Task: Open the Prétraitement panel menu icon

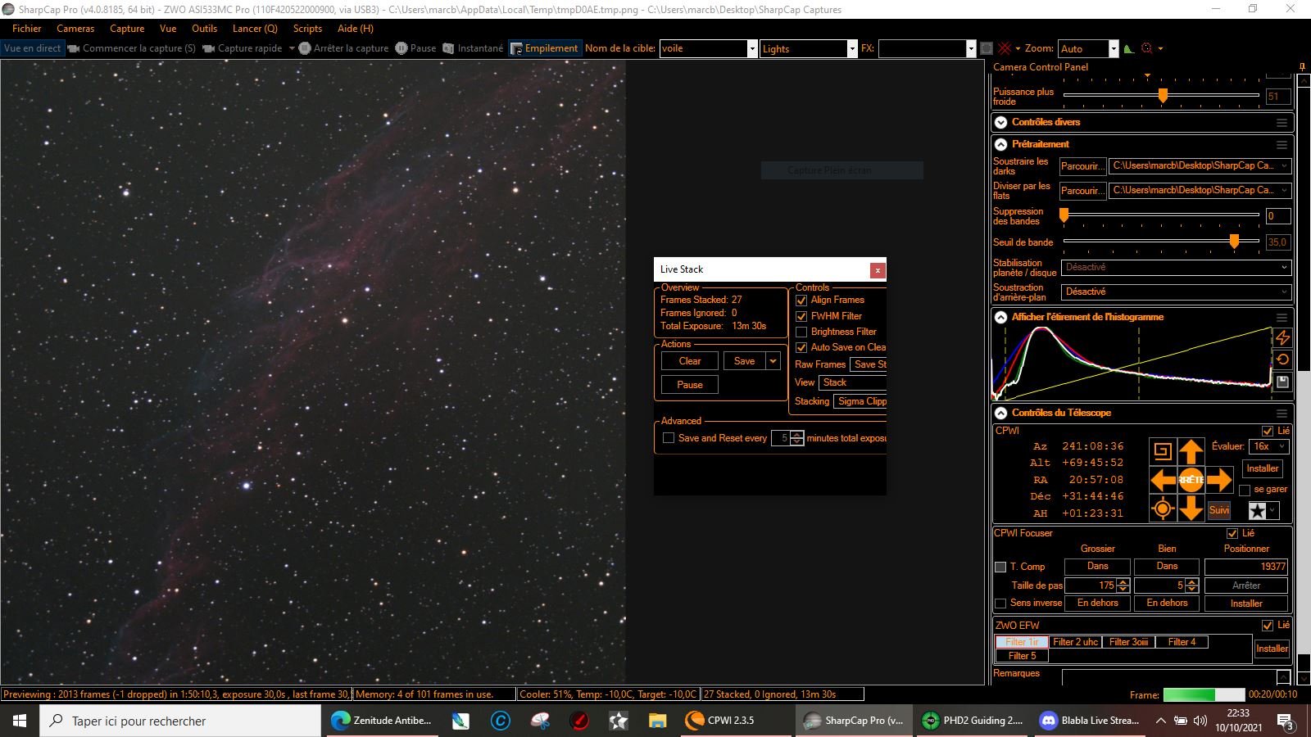Action: (1282, 144)
